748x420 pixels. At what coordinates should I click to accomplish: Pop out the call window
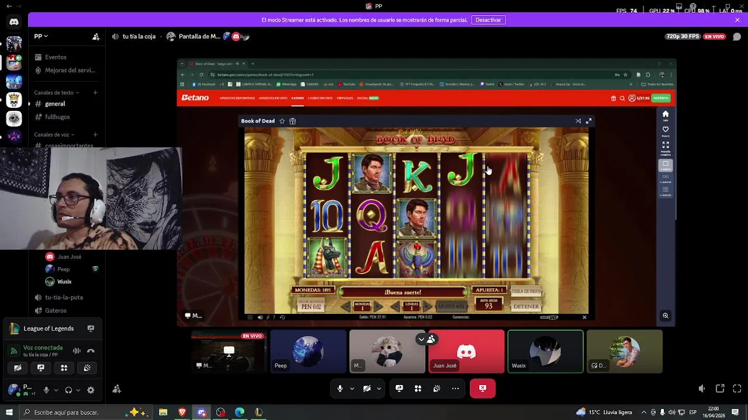(720, 388)
